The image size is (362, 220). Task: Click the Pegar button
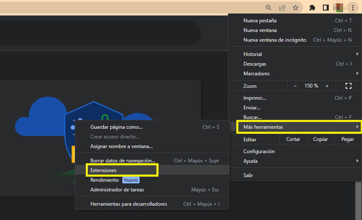(x=347, y=139)
